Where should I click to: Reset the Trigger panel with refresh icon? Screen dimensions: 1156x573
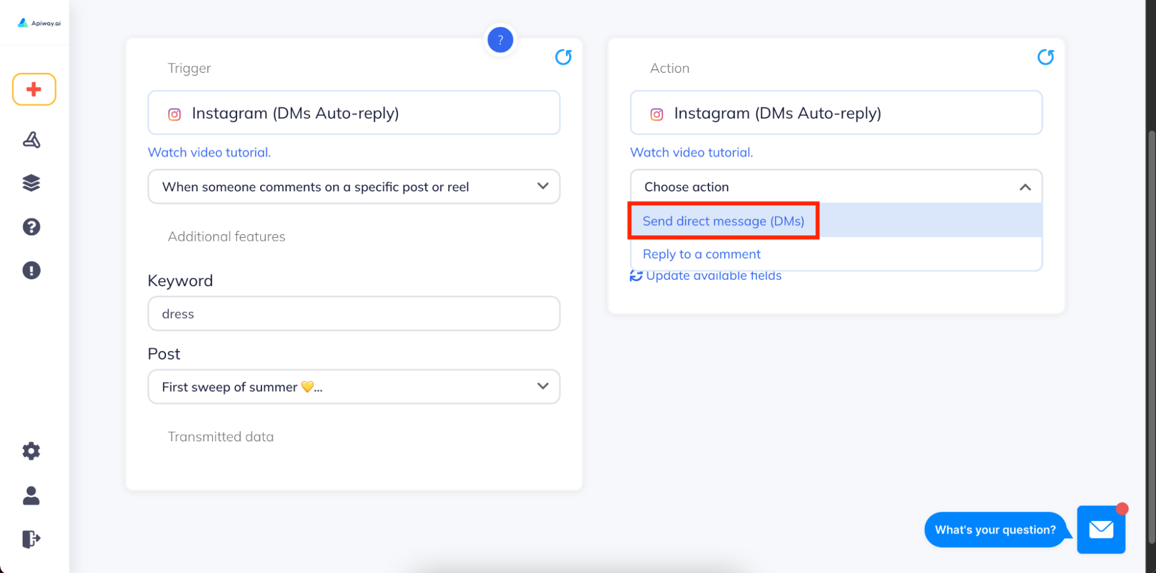563,57
